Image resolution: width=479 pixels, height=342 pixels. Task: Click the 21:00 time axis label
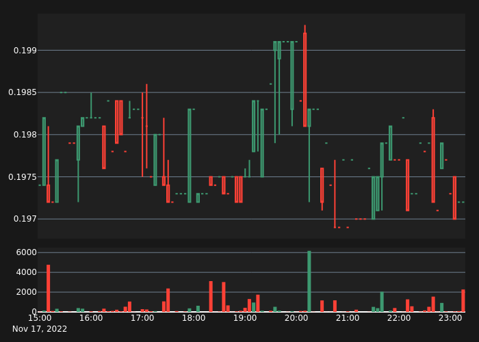348,318
